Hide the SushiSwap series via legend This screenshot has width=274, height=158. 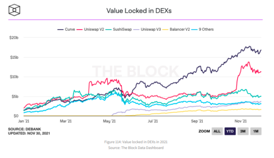pos(119,29)
